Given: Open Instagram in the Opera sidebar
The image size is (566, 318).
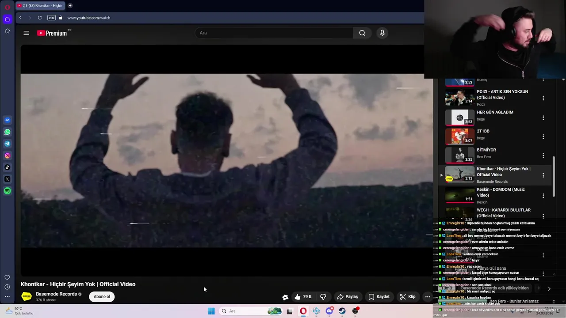Looking at the screenshot, I should pos(7,155).
